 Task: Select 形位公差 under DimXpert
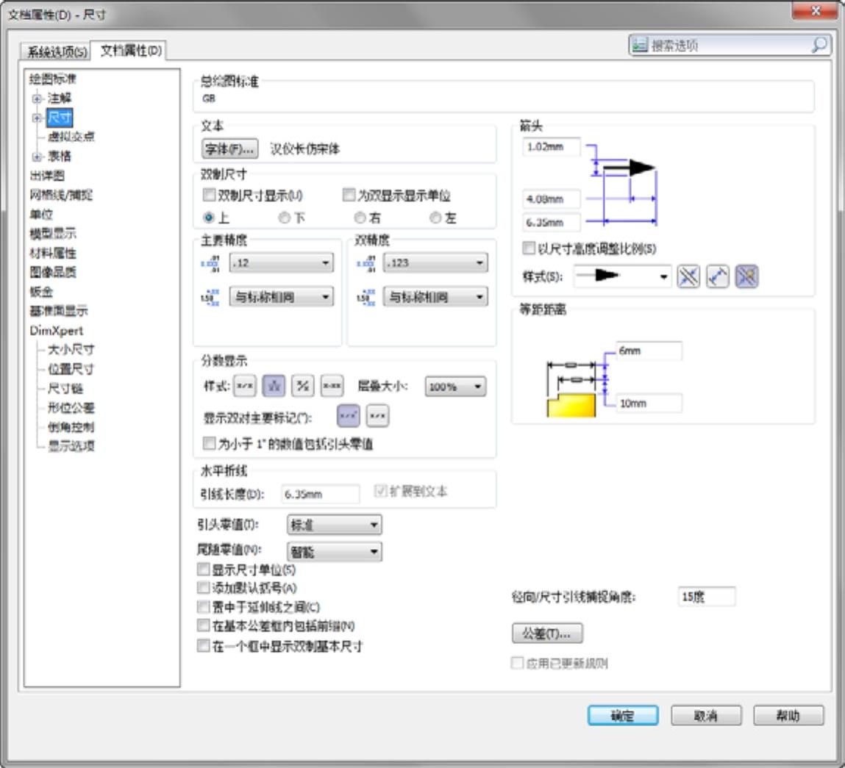[71, 407]
